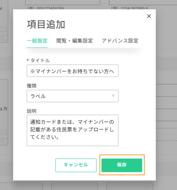Click the タイトル text field
Viewport: 177px width, 190px height.
[72, 71]
